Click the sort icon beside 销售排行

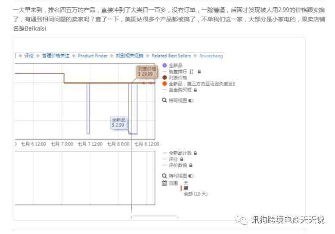pyautogui.click(x=192, y=72)
